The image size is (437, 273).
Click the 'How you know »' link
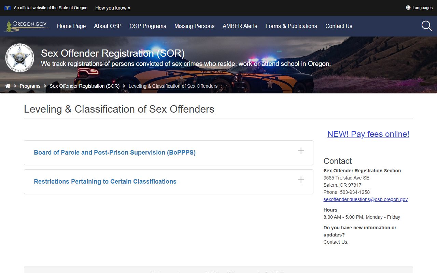[x=113, y=8]
